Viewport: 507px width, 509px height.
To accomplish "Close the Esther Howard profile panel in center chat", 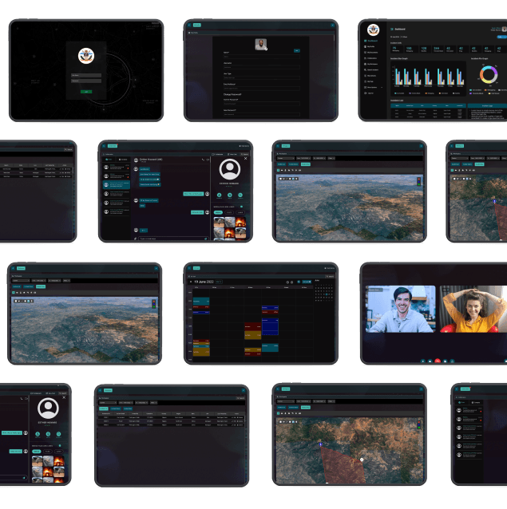I will pos(245,159).
